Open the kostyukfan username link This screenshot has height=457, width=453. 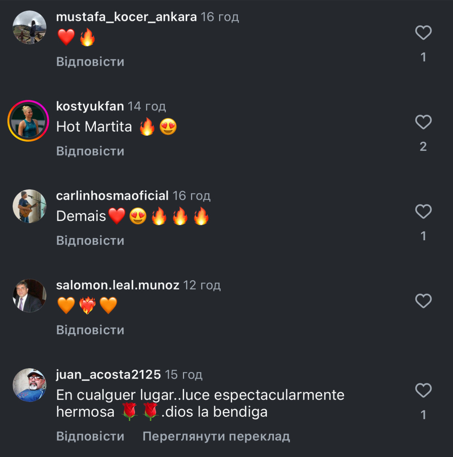click(90, 106)
